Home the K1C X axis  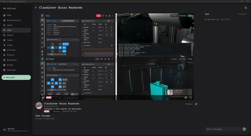[64, 47]
